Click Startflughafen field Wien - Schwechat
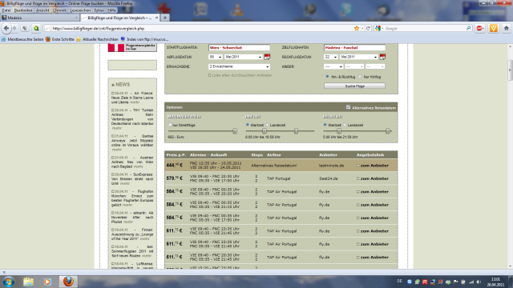This screenshot has height=288, width=513. [x=239, y=48]
